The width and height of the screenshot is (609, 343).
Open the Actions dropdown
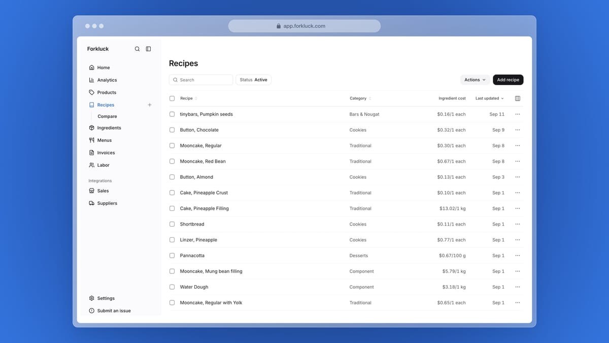pos(475,80)
